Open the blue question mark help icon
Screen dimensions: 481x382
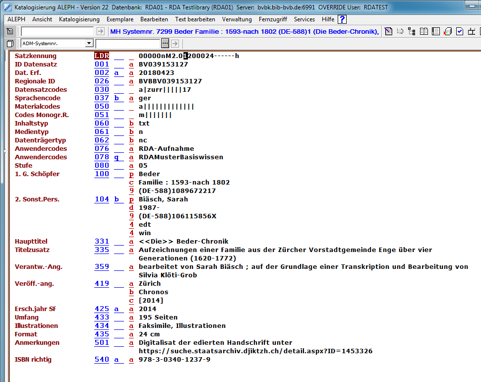point(342,19)
